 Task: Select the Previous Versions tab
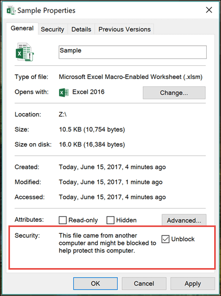tap(125, 29)
